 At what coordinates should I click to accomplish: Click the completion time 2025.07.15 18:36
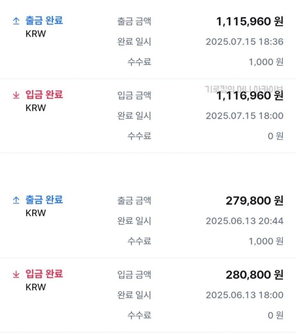244,42
